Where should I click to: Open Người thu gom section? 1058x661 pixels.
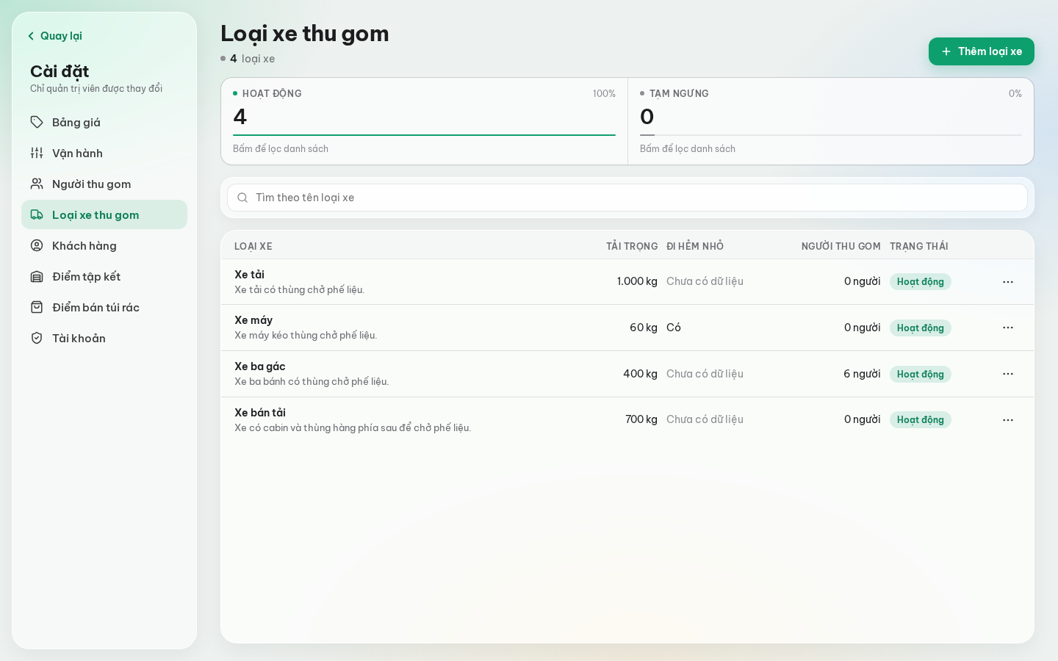pyautogui.click(x=104, y=184)
